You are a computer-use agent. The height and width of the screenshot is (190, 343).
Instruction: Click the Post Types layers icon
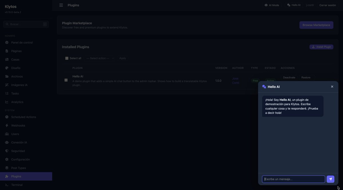(7, 168)
